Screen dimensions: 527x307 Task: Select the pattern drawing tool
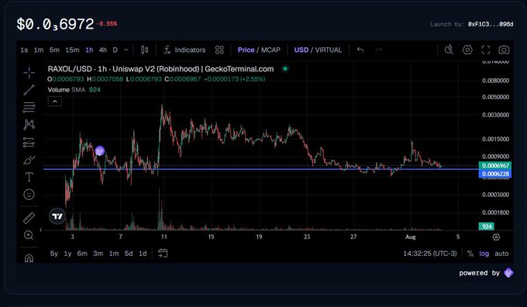pyautogui.click(x=29, y=125)
